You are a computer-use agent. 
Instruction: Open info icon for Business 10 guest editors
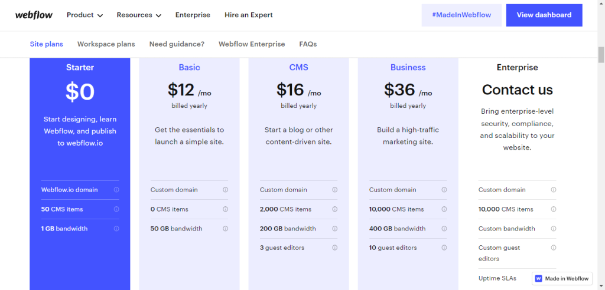point(444,248)
